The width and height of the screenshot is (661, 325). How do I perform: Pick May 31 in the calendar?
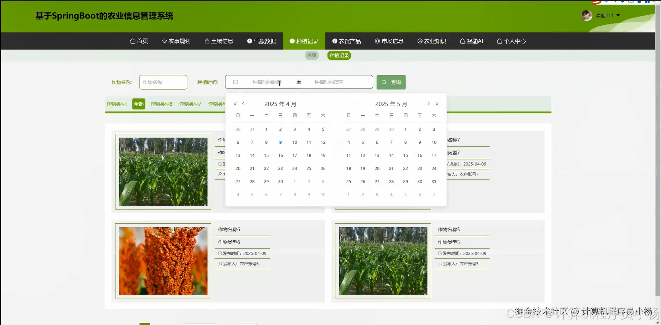click(434, 182)
